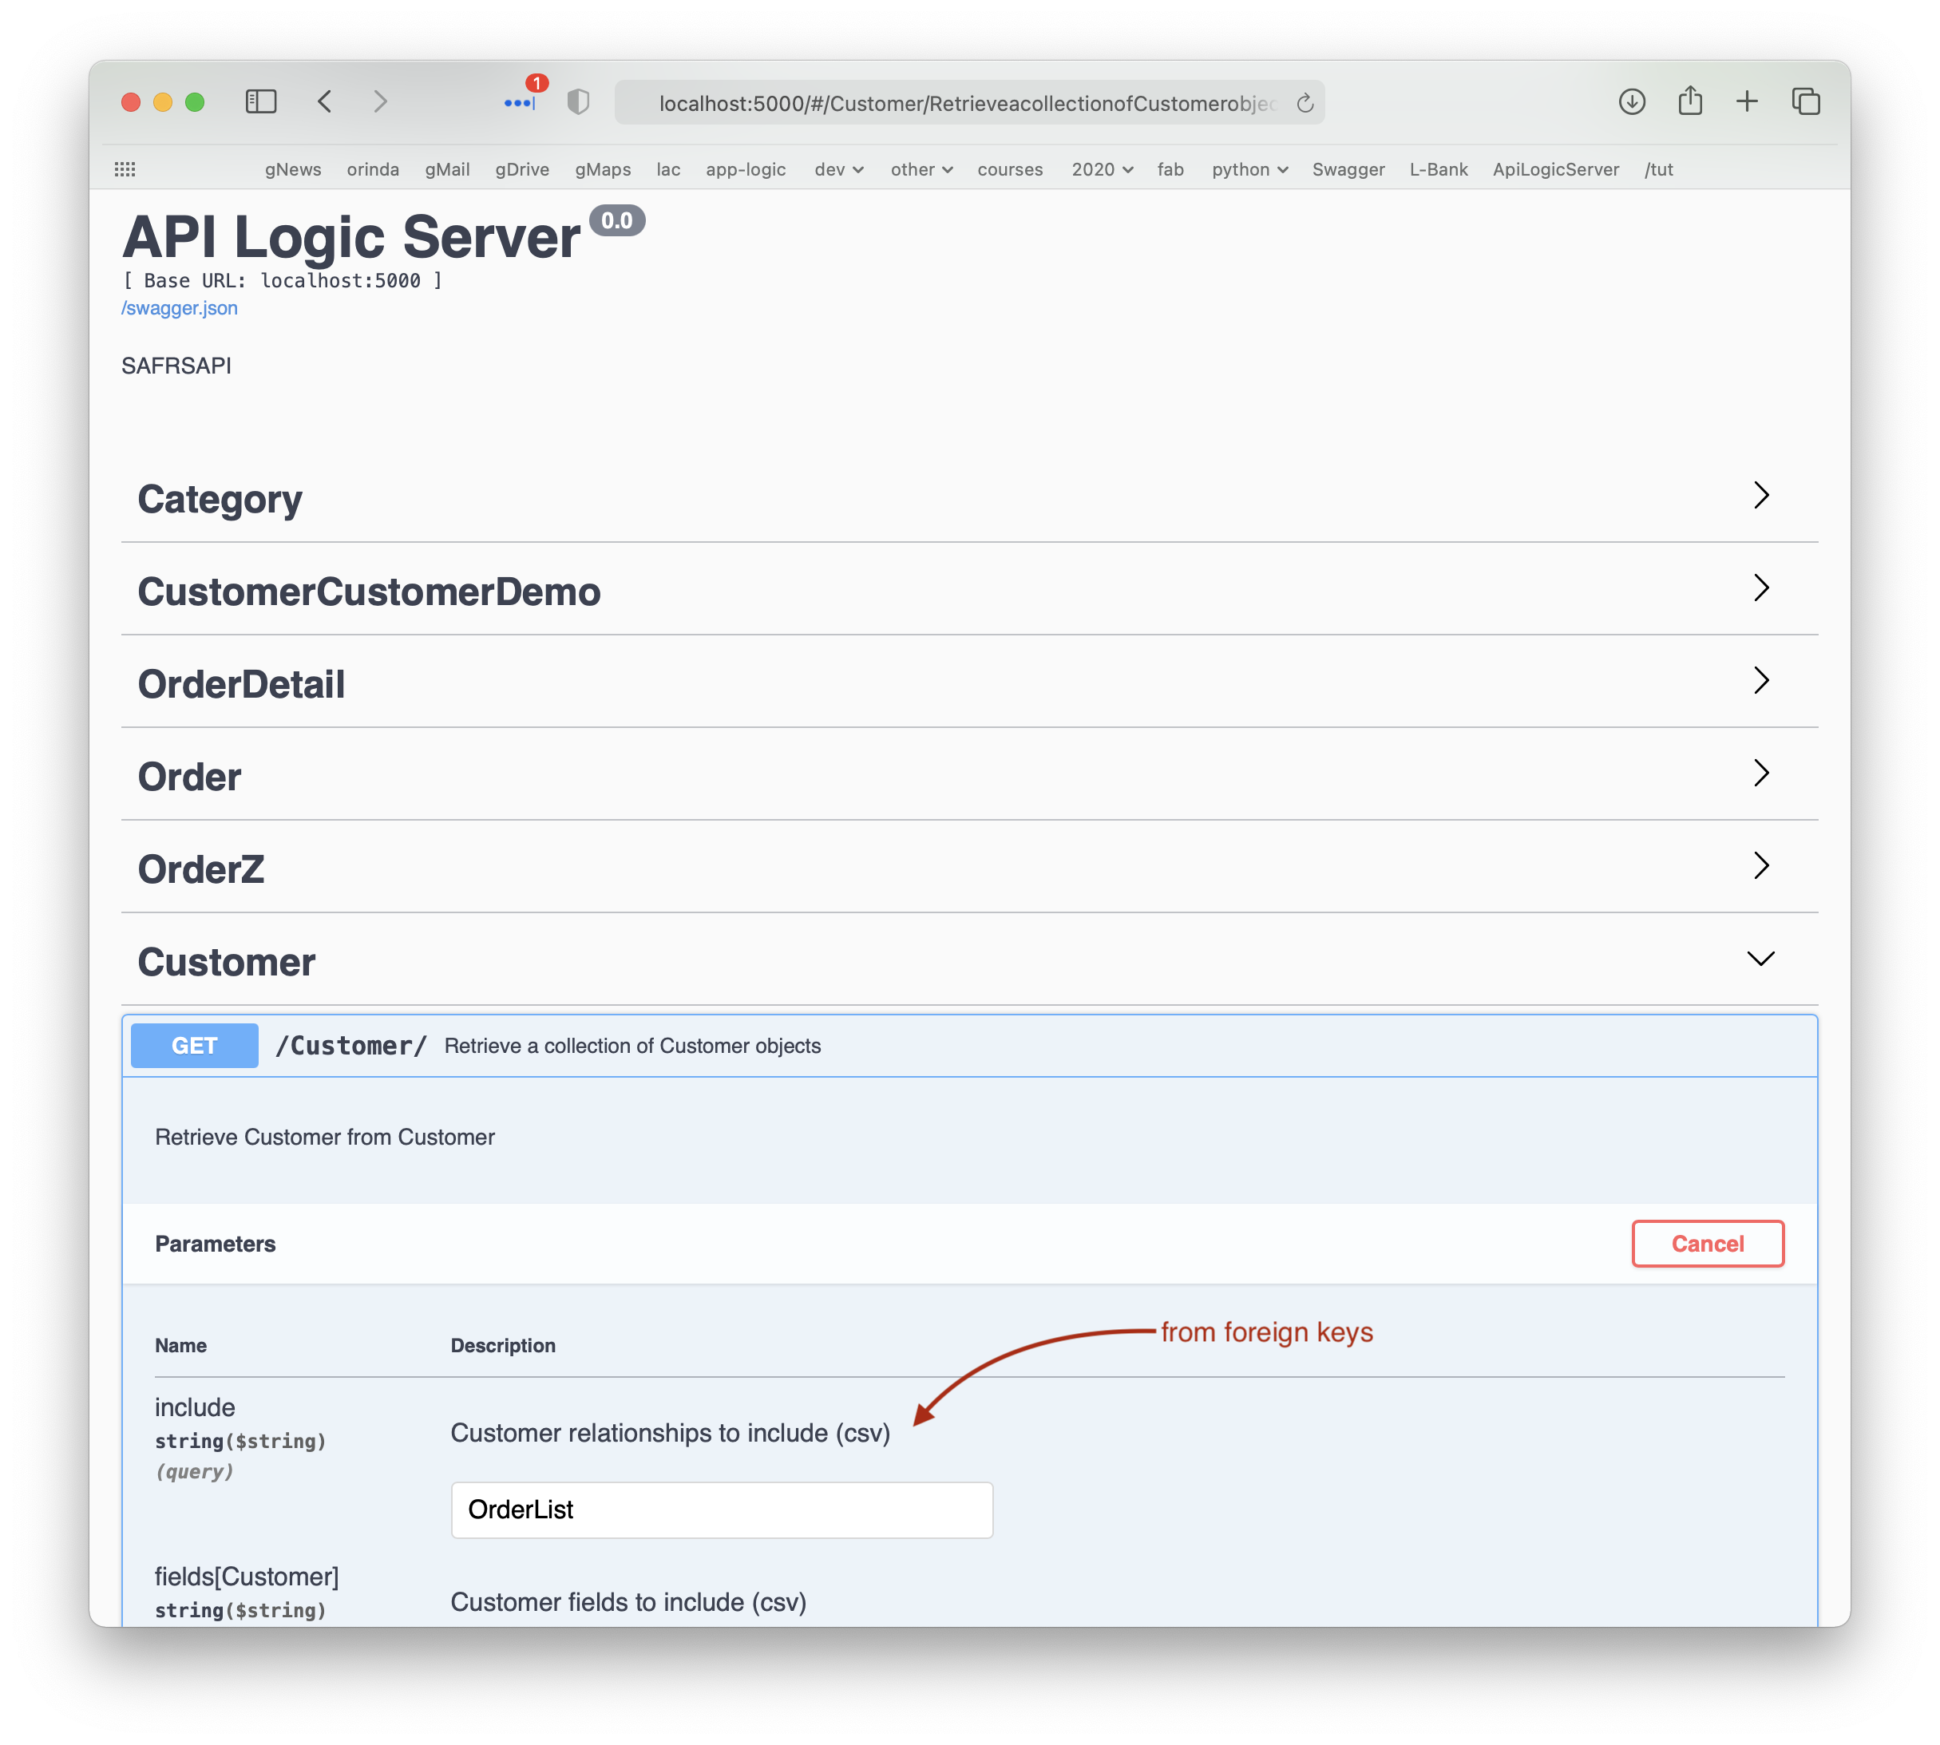Open the Swagger bookmark
Viewport: 1940px width, 1745px height.
pyautogui.click(x=1348, y=170)
